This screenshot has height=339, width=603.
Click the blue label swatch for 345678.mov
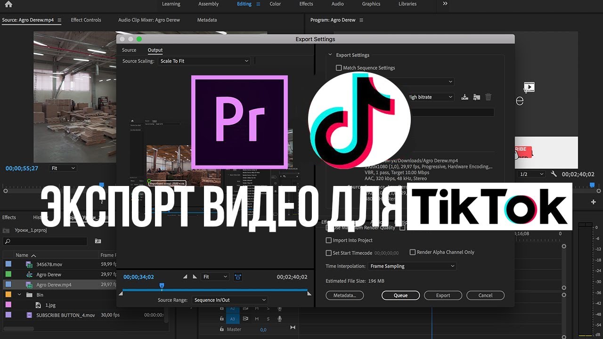tap(8, 265)
